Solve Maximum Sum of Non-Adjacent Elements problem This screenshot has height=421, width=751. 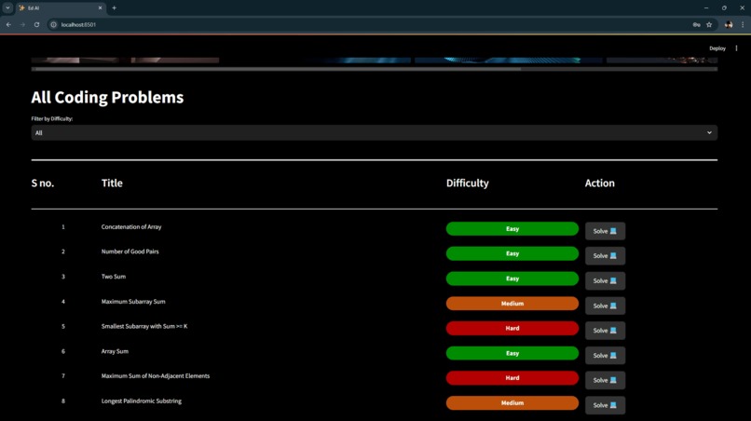(605, 380)
